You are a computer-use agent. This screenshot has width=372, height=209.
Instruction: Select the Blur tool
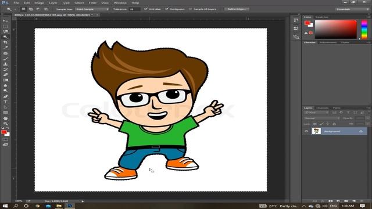click(5, 85)
